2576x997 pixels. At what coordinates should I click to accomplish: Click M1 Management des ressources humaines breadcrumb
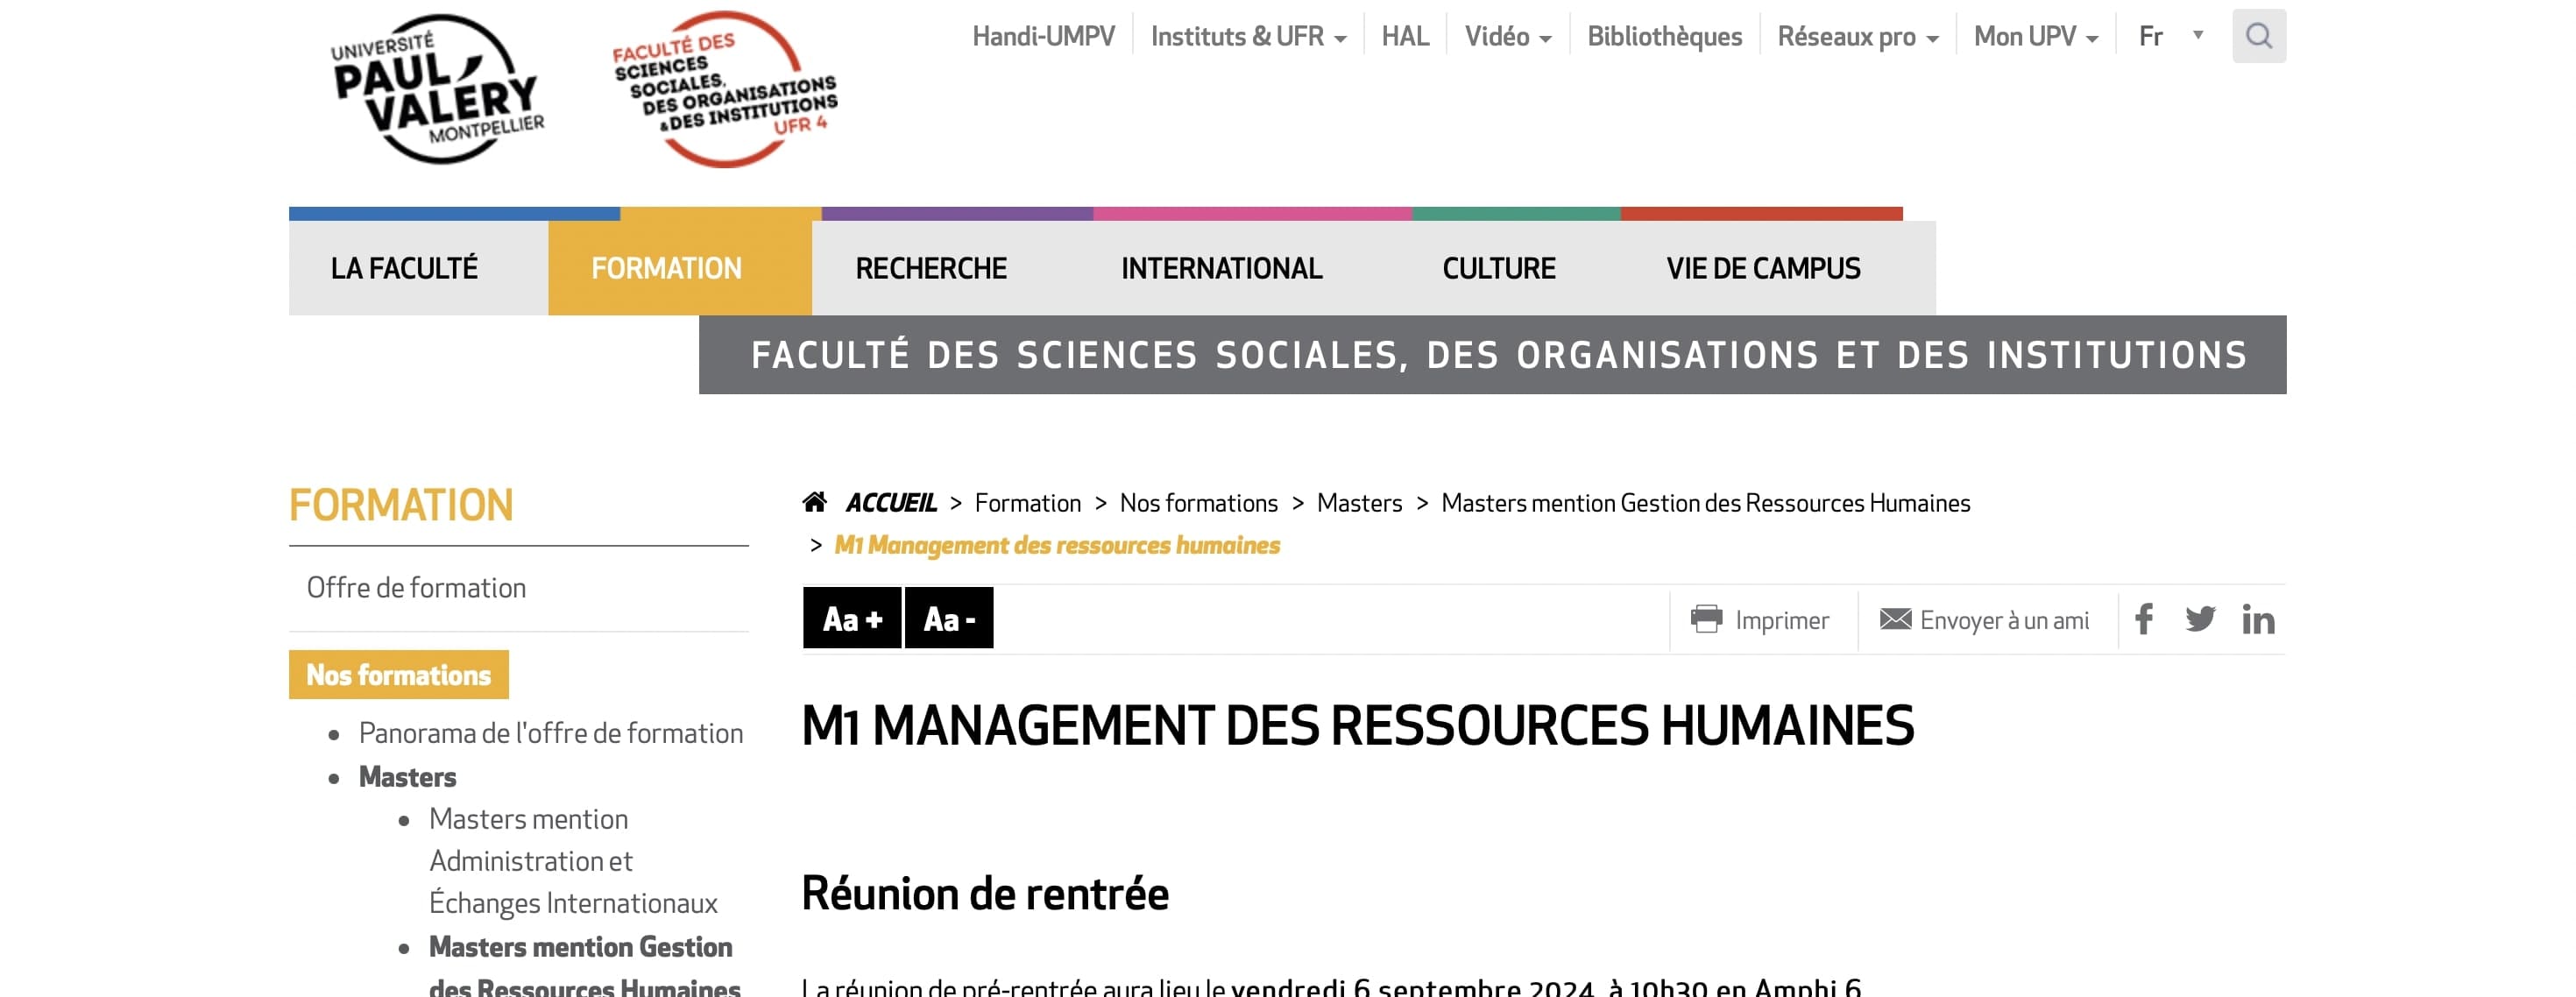tap(1057, 545)
